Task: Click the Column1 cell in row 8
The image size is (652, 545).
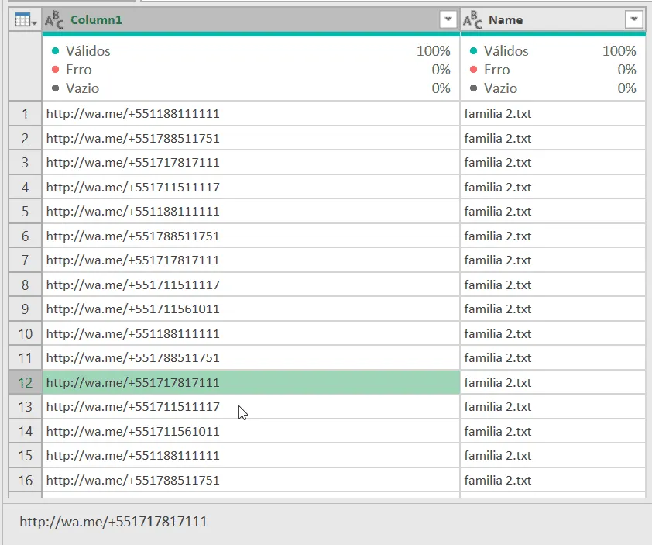Action: (x=251, y=285)
